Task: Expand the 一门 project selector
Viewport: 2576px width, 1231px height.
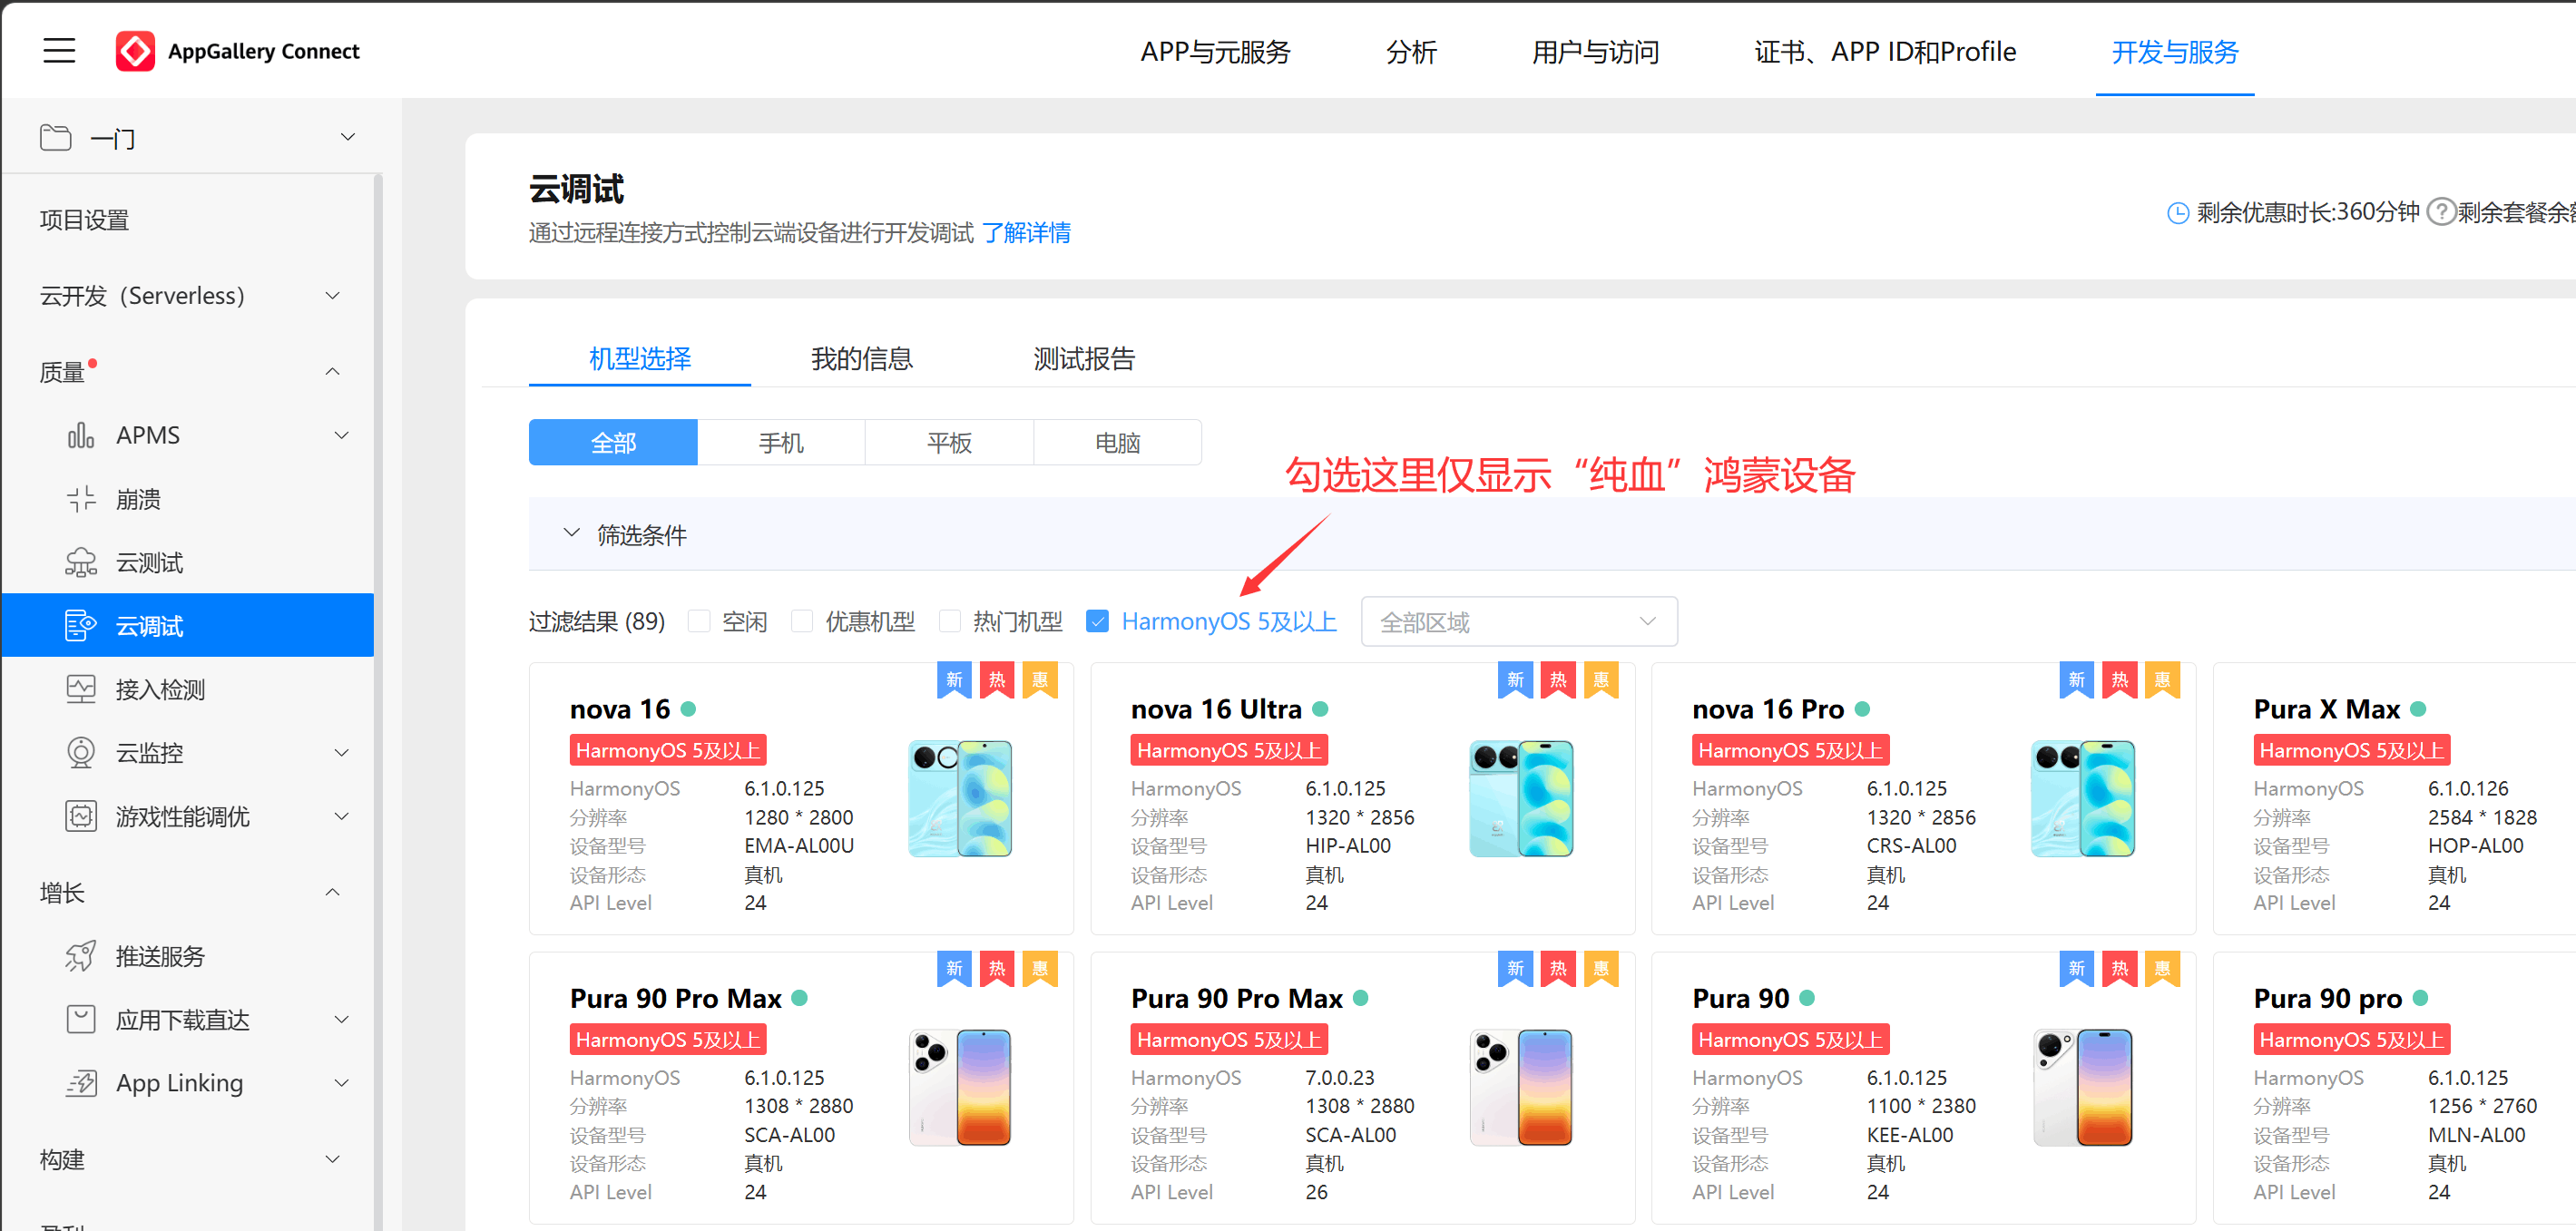Action: coord(348,137)
